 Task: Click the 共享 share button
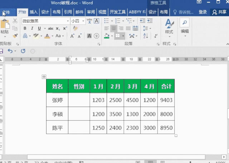coord(219,12)
